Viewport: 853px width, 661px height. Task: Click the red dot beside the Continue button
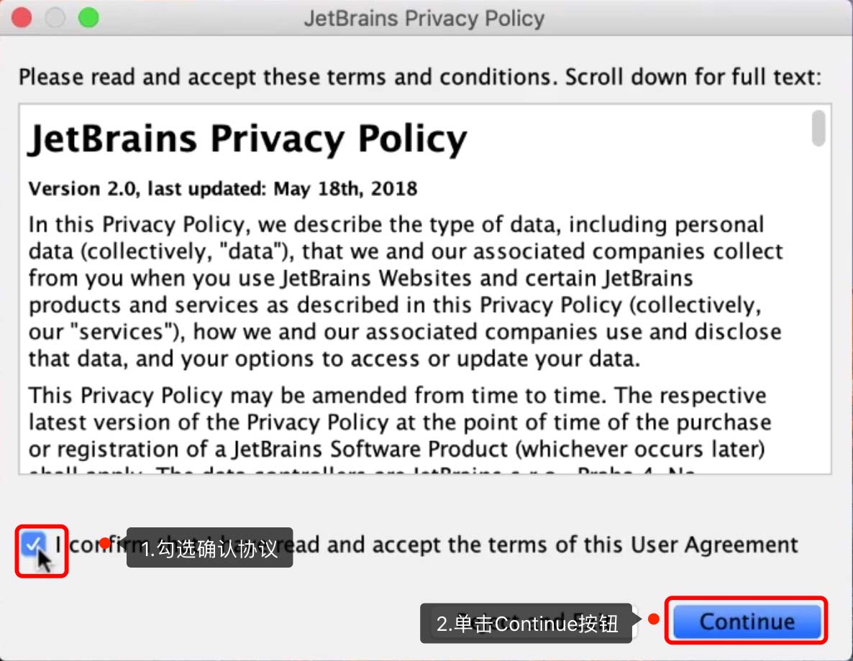point(654,619)
